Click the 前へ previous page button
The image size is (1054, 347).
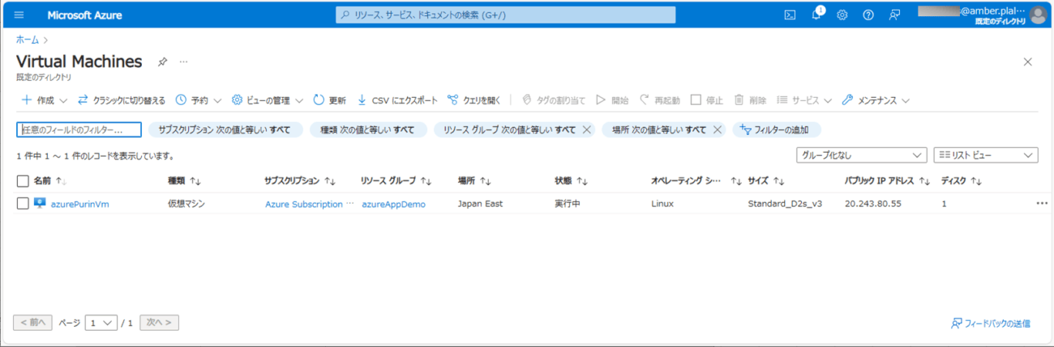point(32,323)
